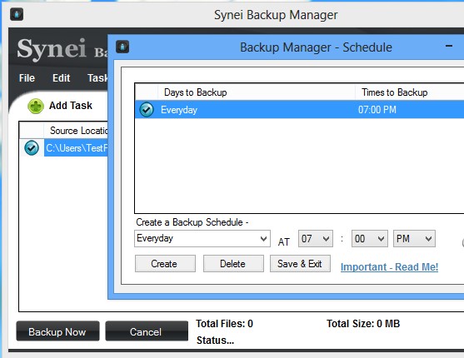Open the AM/PM dropdown showing PM
The image size is (464, 358).
(414, 238)
